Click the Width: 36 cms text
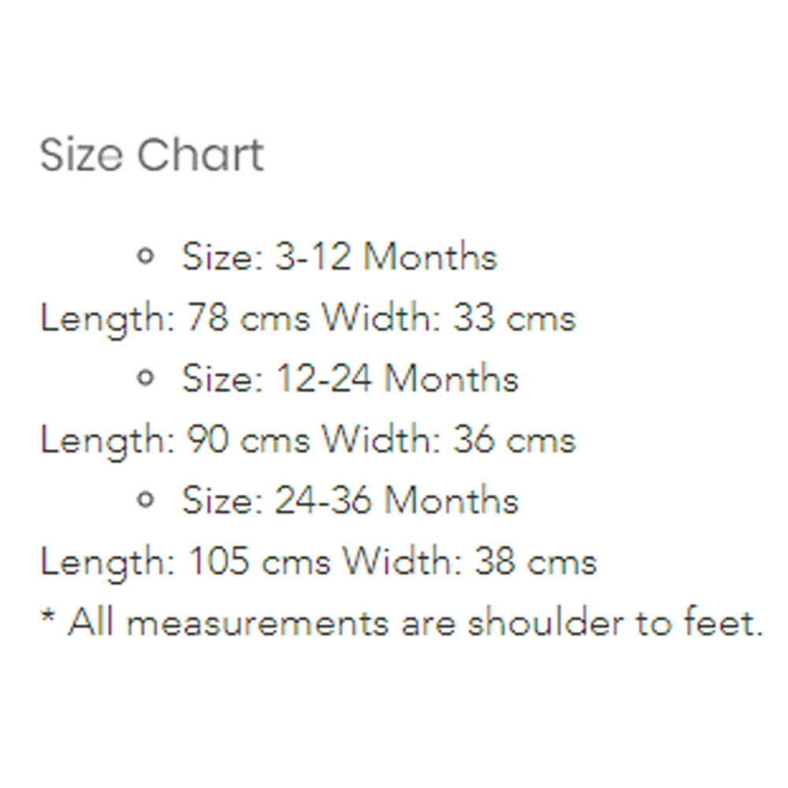 click(x=448, y=440)
